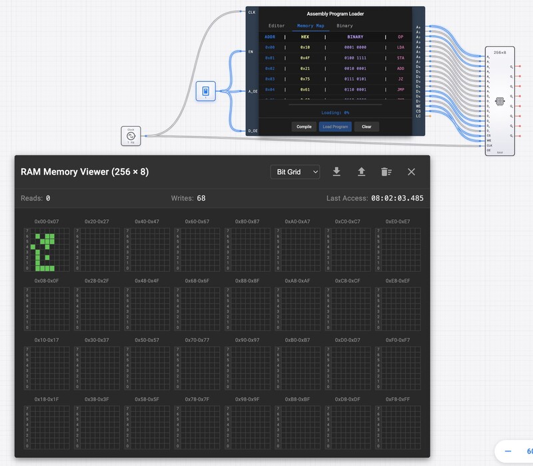Clear RAM with the delete sweep icon
533x466 pixels.
click(x=386, y=172)
